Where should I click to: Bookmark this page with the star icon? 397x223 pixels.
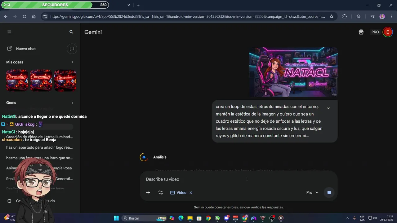pyautogui.click(x=332, y=16)
